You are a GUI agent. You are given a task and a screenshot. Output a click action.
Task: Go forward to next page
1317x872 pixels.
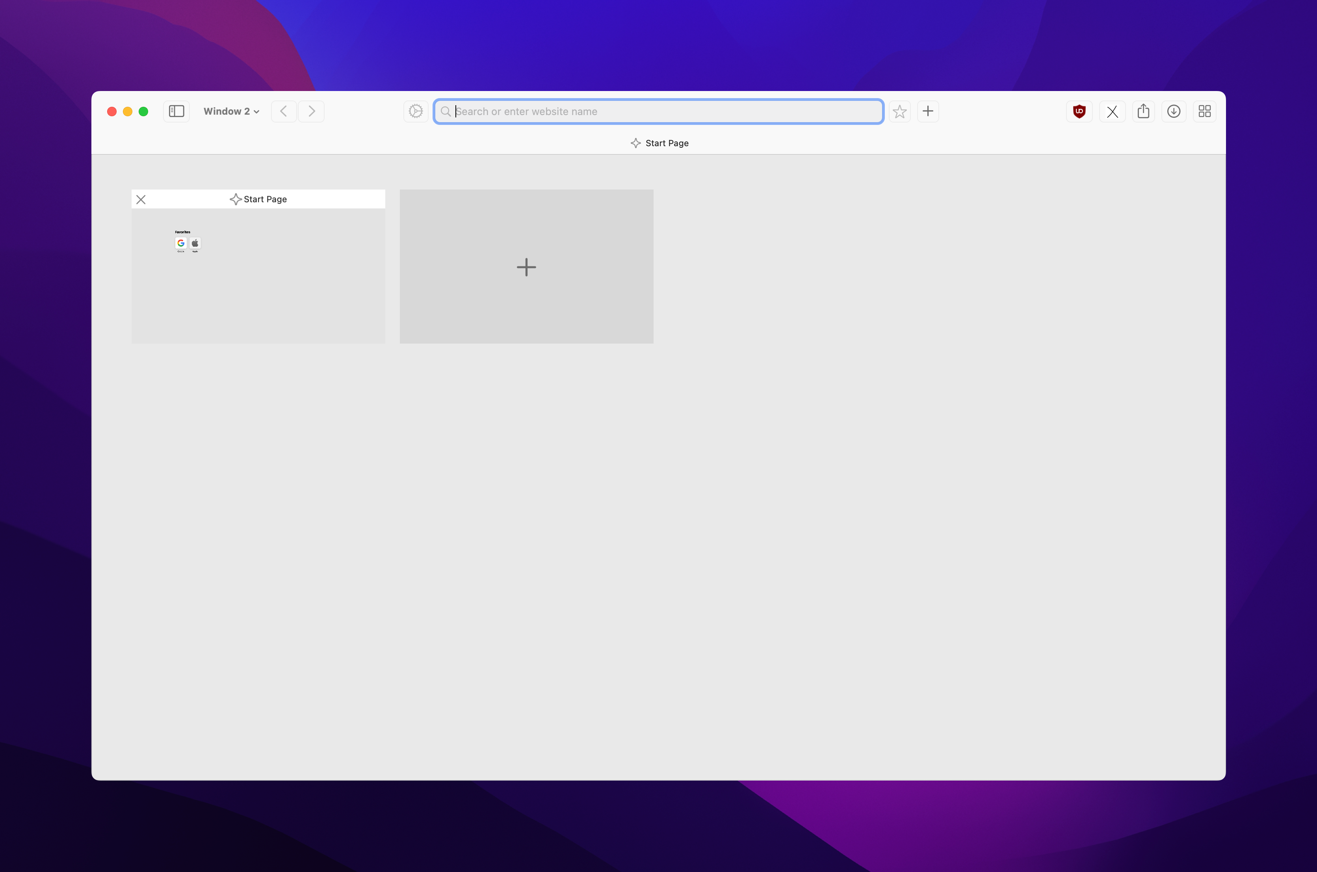pos(311,111)
